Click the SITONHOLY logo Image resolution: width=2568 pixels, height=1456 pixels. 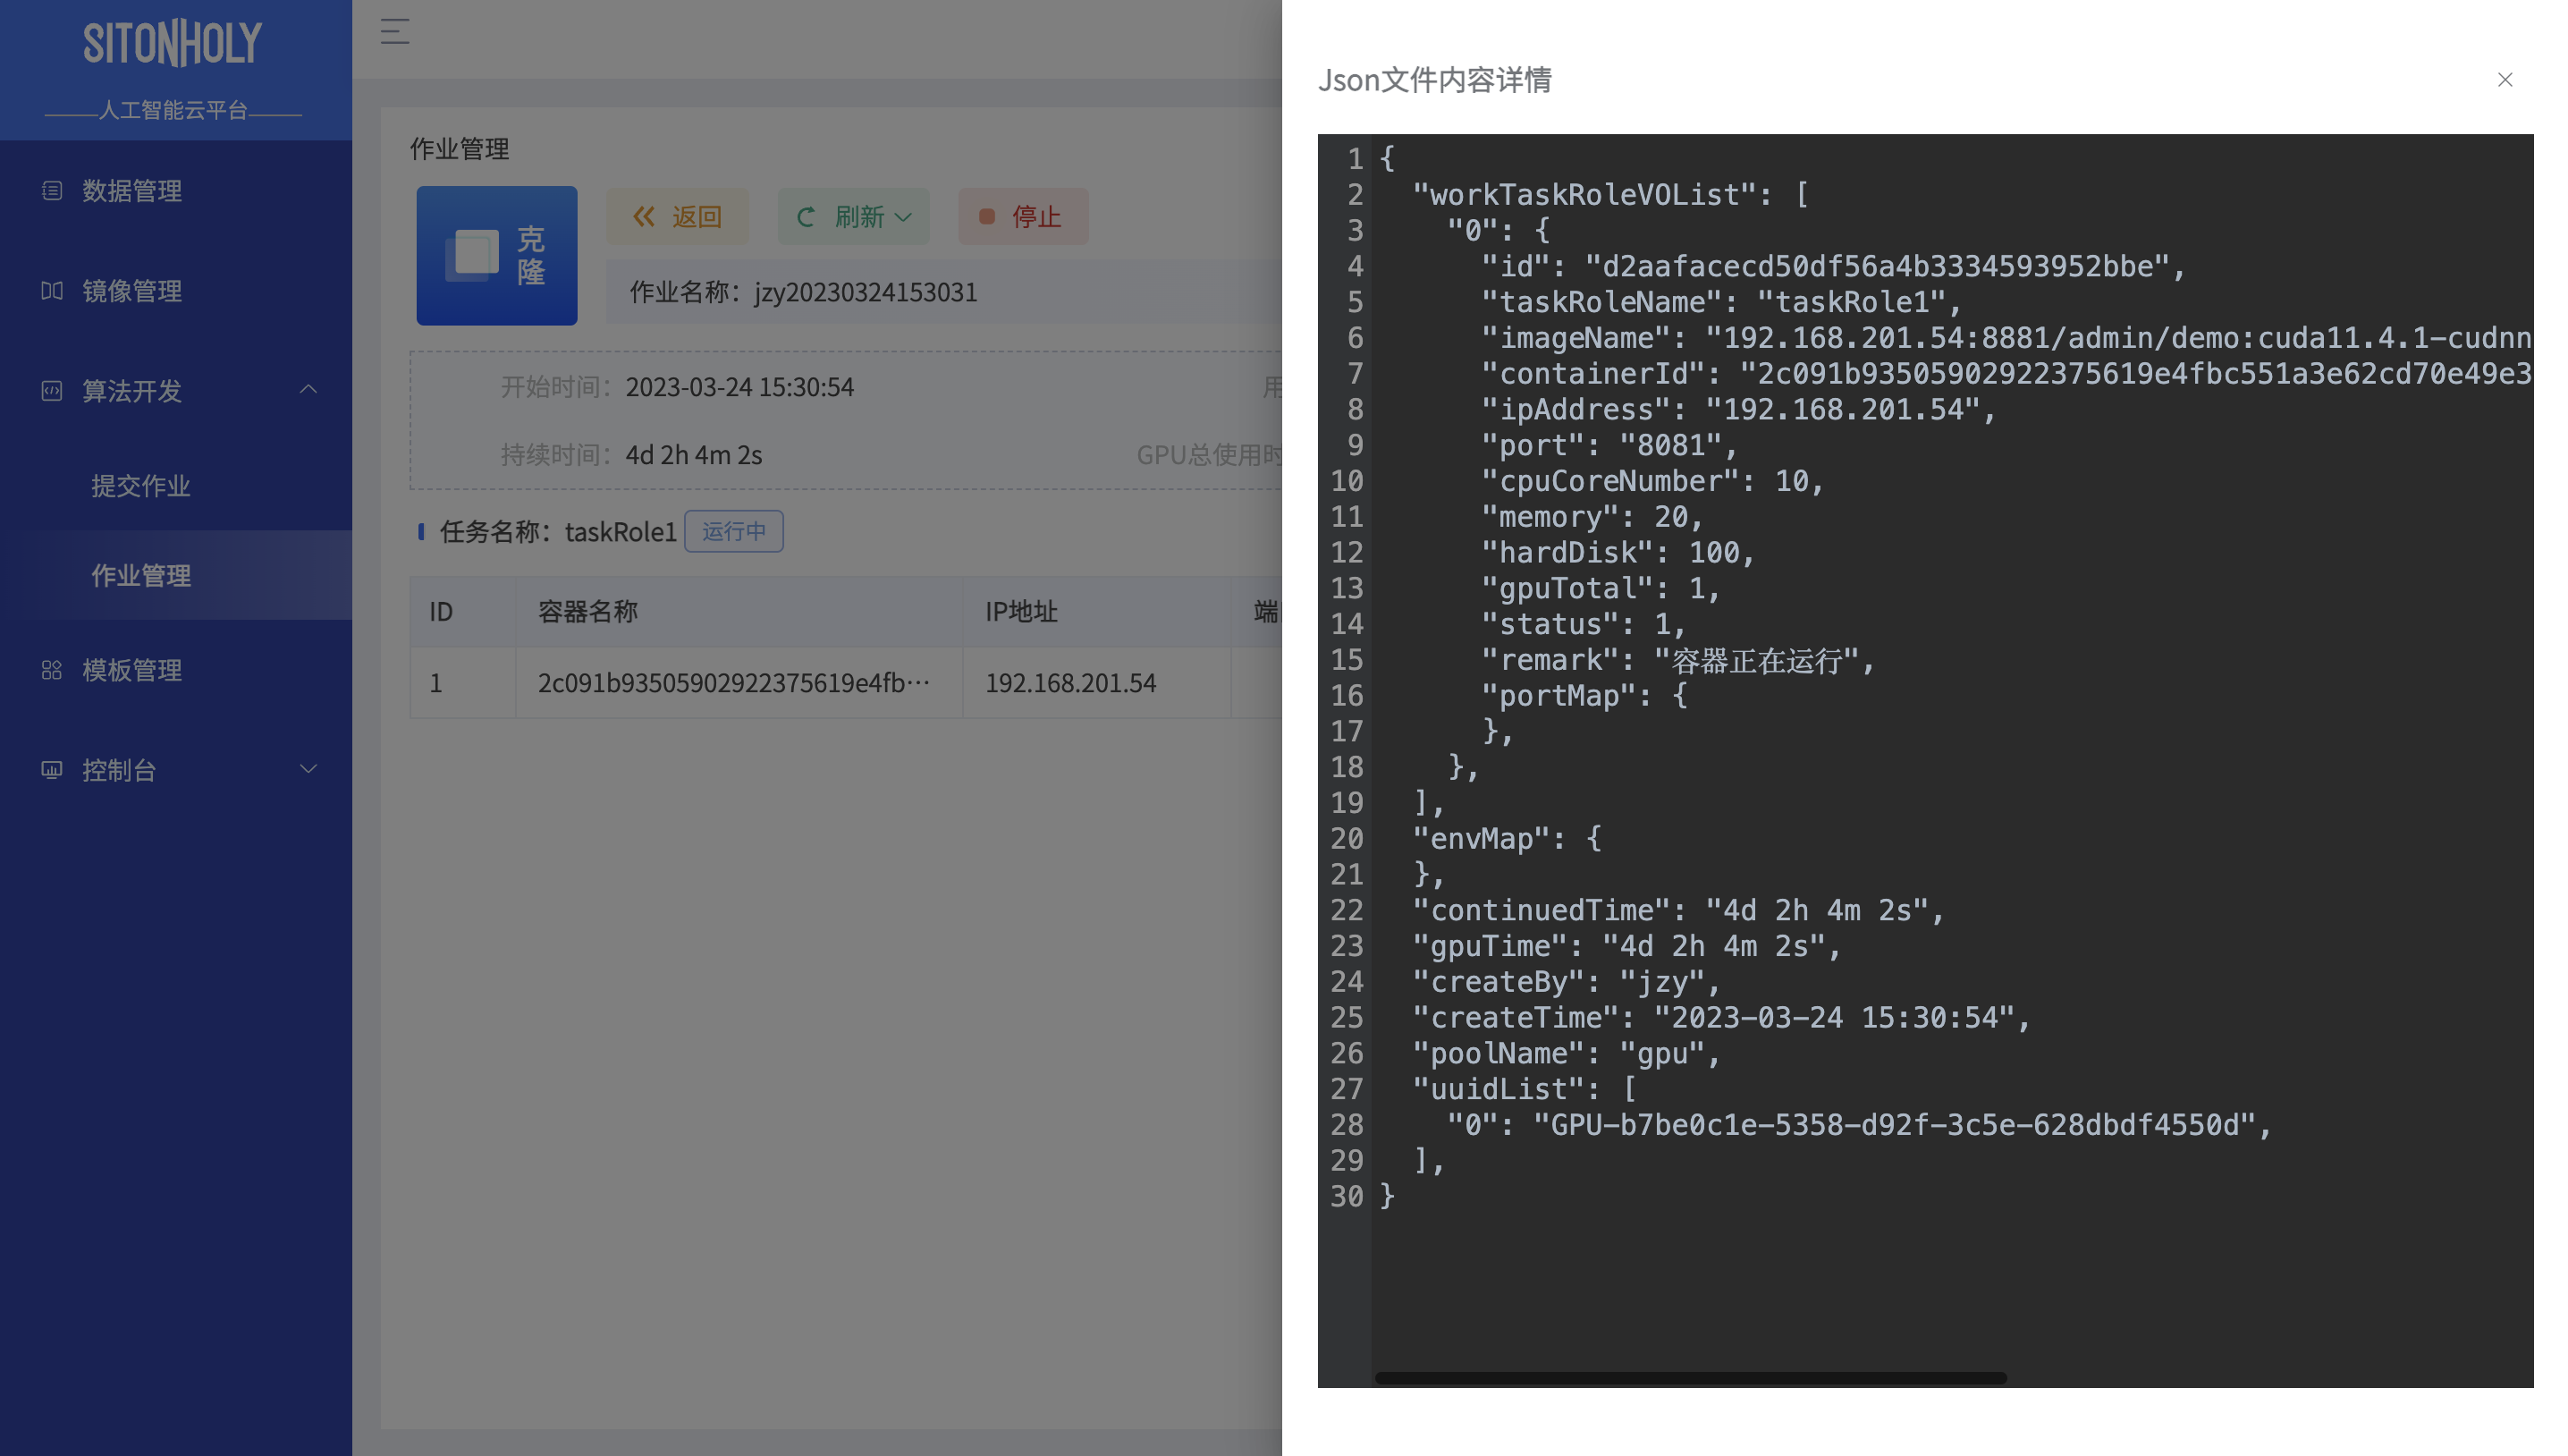coord(172,43)
